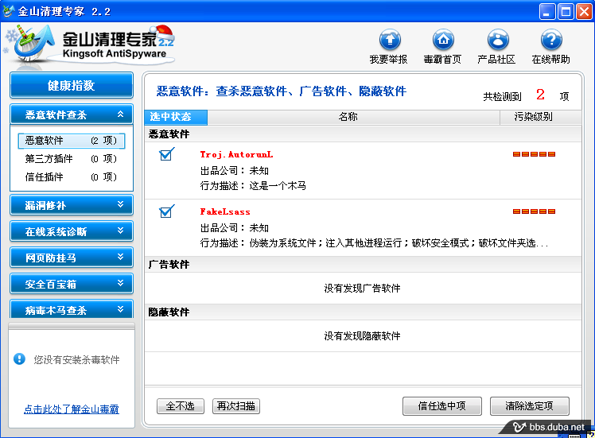Click the 清除选定项 button
The width and height of the screenshot is (595, 438).
coord(529,406)
